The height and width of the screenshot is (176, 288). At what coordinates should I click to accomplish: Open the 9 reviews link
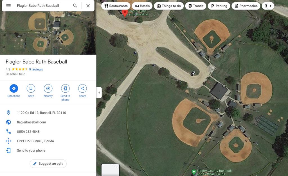coord(36,69)
